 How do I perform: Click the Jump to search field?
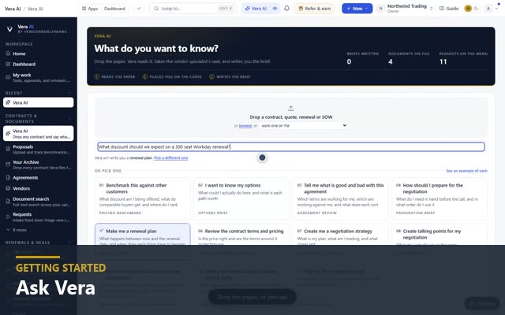click(x=193, y=9)
